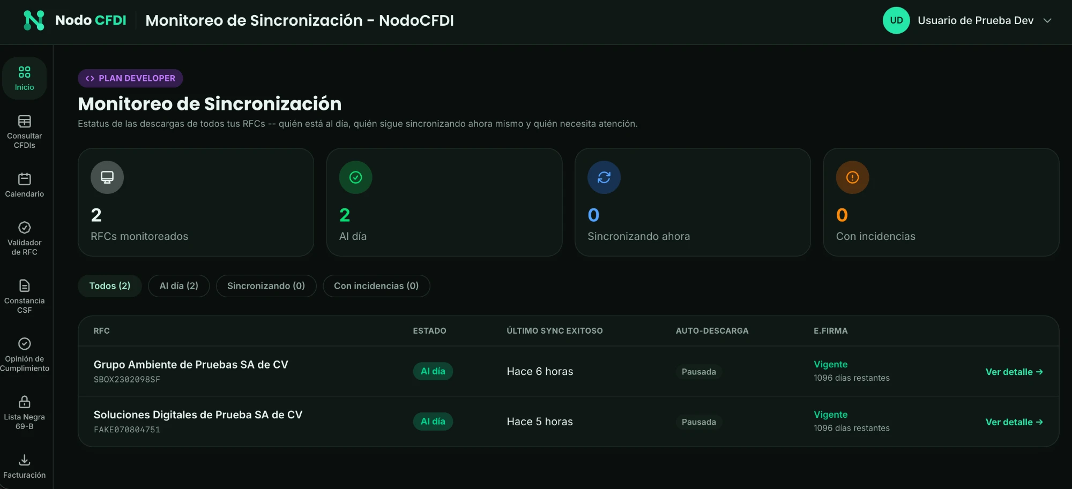Click the Usuario de Prueba Dev name
The width and height of the screenshot is (1072, 489).
[976, 20]
